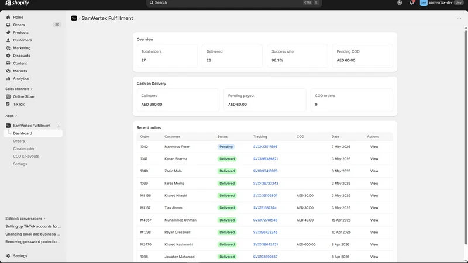Viewport: 468px width, 263px height.
Task: Click the COD orders card showing 9
Action: (352, 100)
